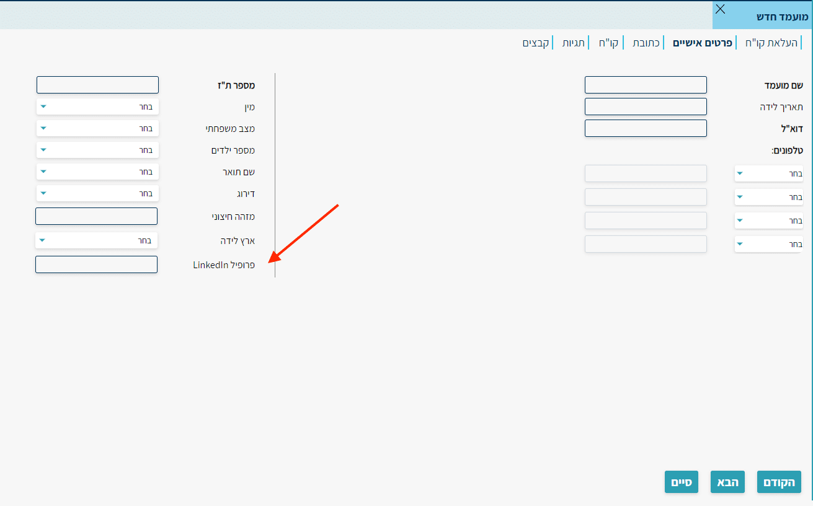Click the פרופיל LinkedIn label text
Viewport: 813px width, 506px height.
(x=224, y=265)
